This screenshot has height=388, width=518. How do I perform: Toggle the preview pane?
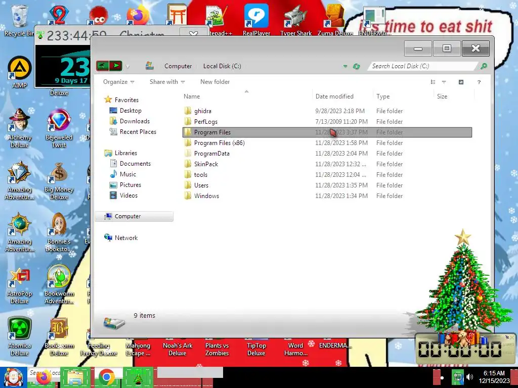[x=461, y=82]
